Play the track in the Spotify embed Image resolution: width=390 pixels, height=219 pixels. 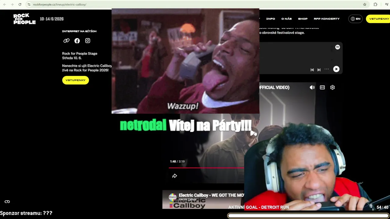336,69
